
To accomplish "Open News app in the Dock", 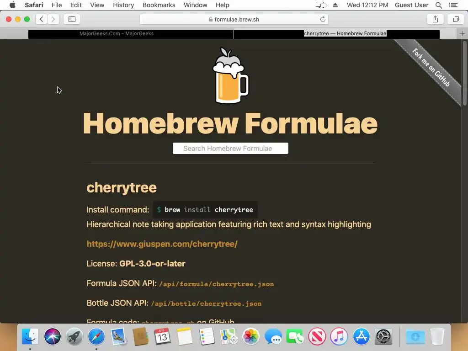I will click(x=317, y=336).
